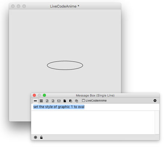Toggle the lock icon in Message Box
The width and height of the screenshot is (165, 147).
pos(41,137)
